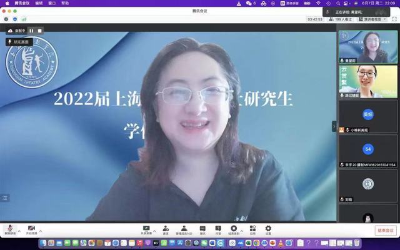Open the manage members panel
400x250 pixels.
point(184,229)
